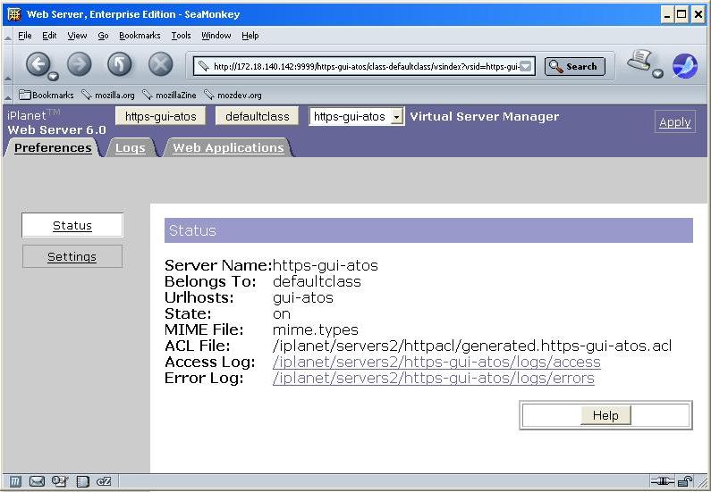Open the Print options dropdown arrow
The height and width of the screenshot is (492, 711).
(x=658, y=73)
